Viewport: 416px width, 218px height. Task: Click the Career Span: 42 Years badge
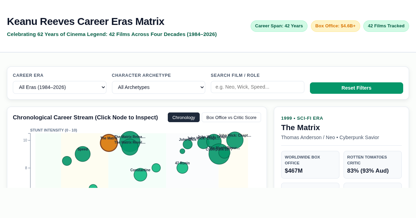pyautogui.click(x=279, y=26)
